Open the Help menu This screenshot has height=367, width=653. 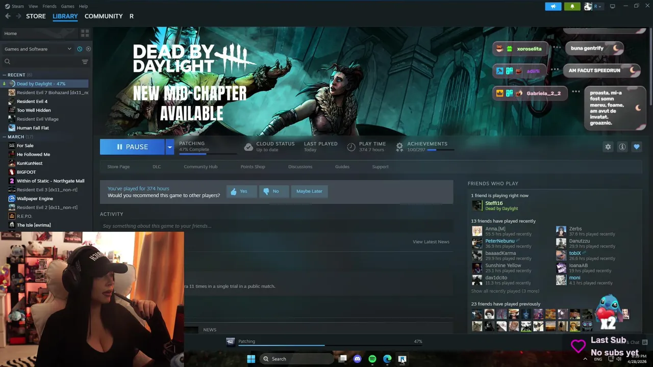tap(83, 6)
